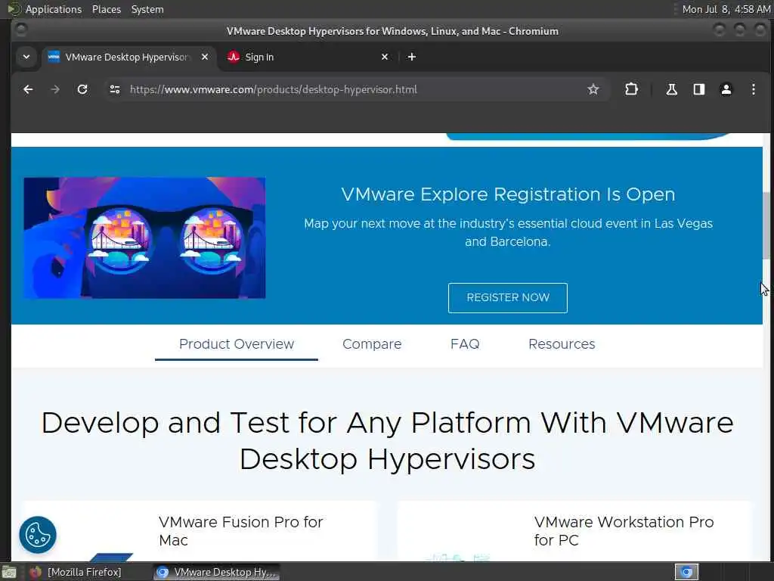
Task: Open VMware Fusion Pro for Mac heading
Action: (241, 530)
